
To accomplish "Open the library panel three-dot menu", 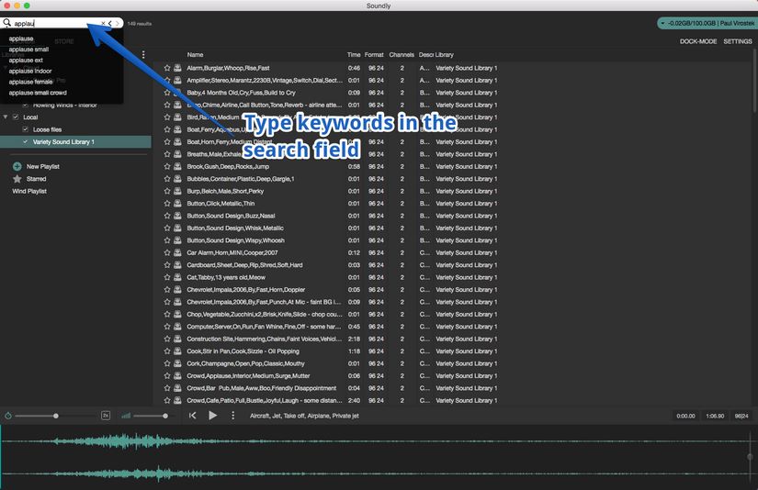I will coord(143,55).
